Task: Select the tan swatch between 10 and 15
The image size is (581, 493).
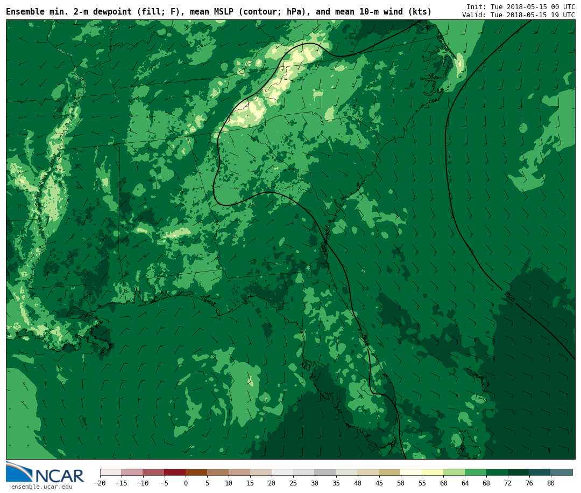Action: pos(240,472)
